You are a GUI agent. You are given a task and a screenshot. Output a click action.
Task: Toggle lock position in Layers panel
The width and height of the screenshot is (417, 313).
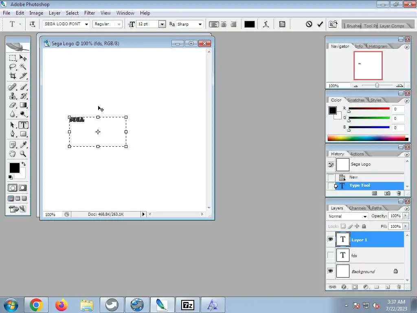357,226
